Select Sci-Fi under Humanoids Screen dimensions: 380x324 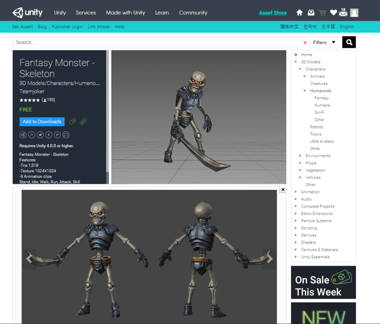click(x=320, y=112)
